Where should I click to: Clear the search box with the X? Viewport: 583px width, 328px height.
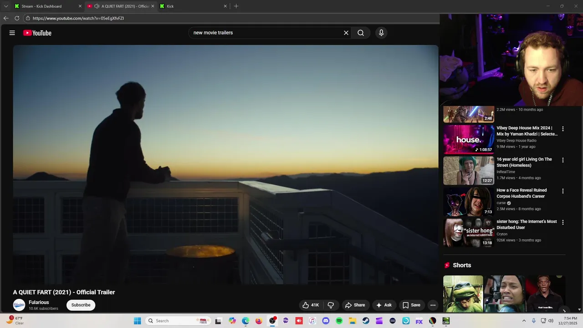click(x=346, y=33)
